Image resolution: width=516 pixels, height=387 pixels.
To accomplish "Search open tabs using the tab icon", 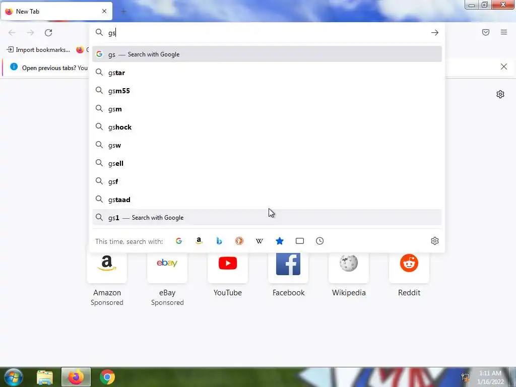I will pos(300,241).
